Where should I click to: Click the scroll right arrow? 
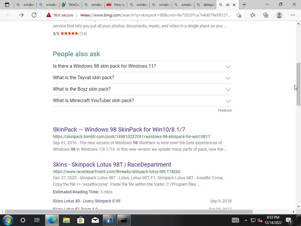(294, 212)
